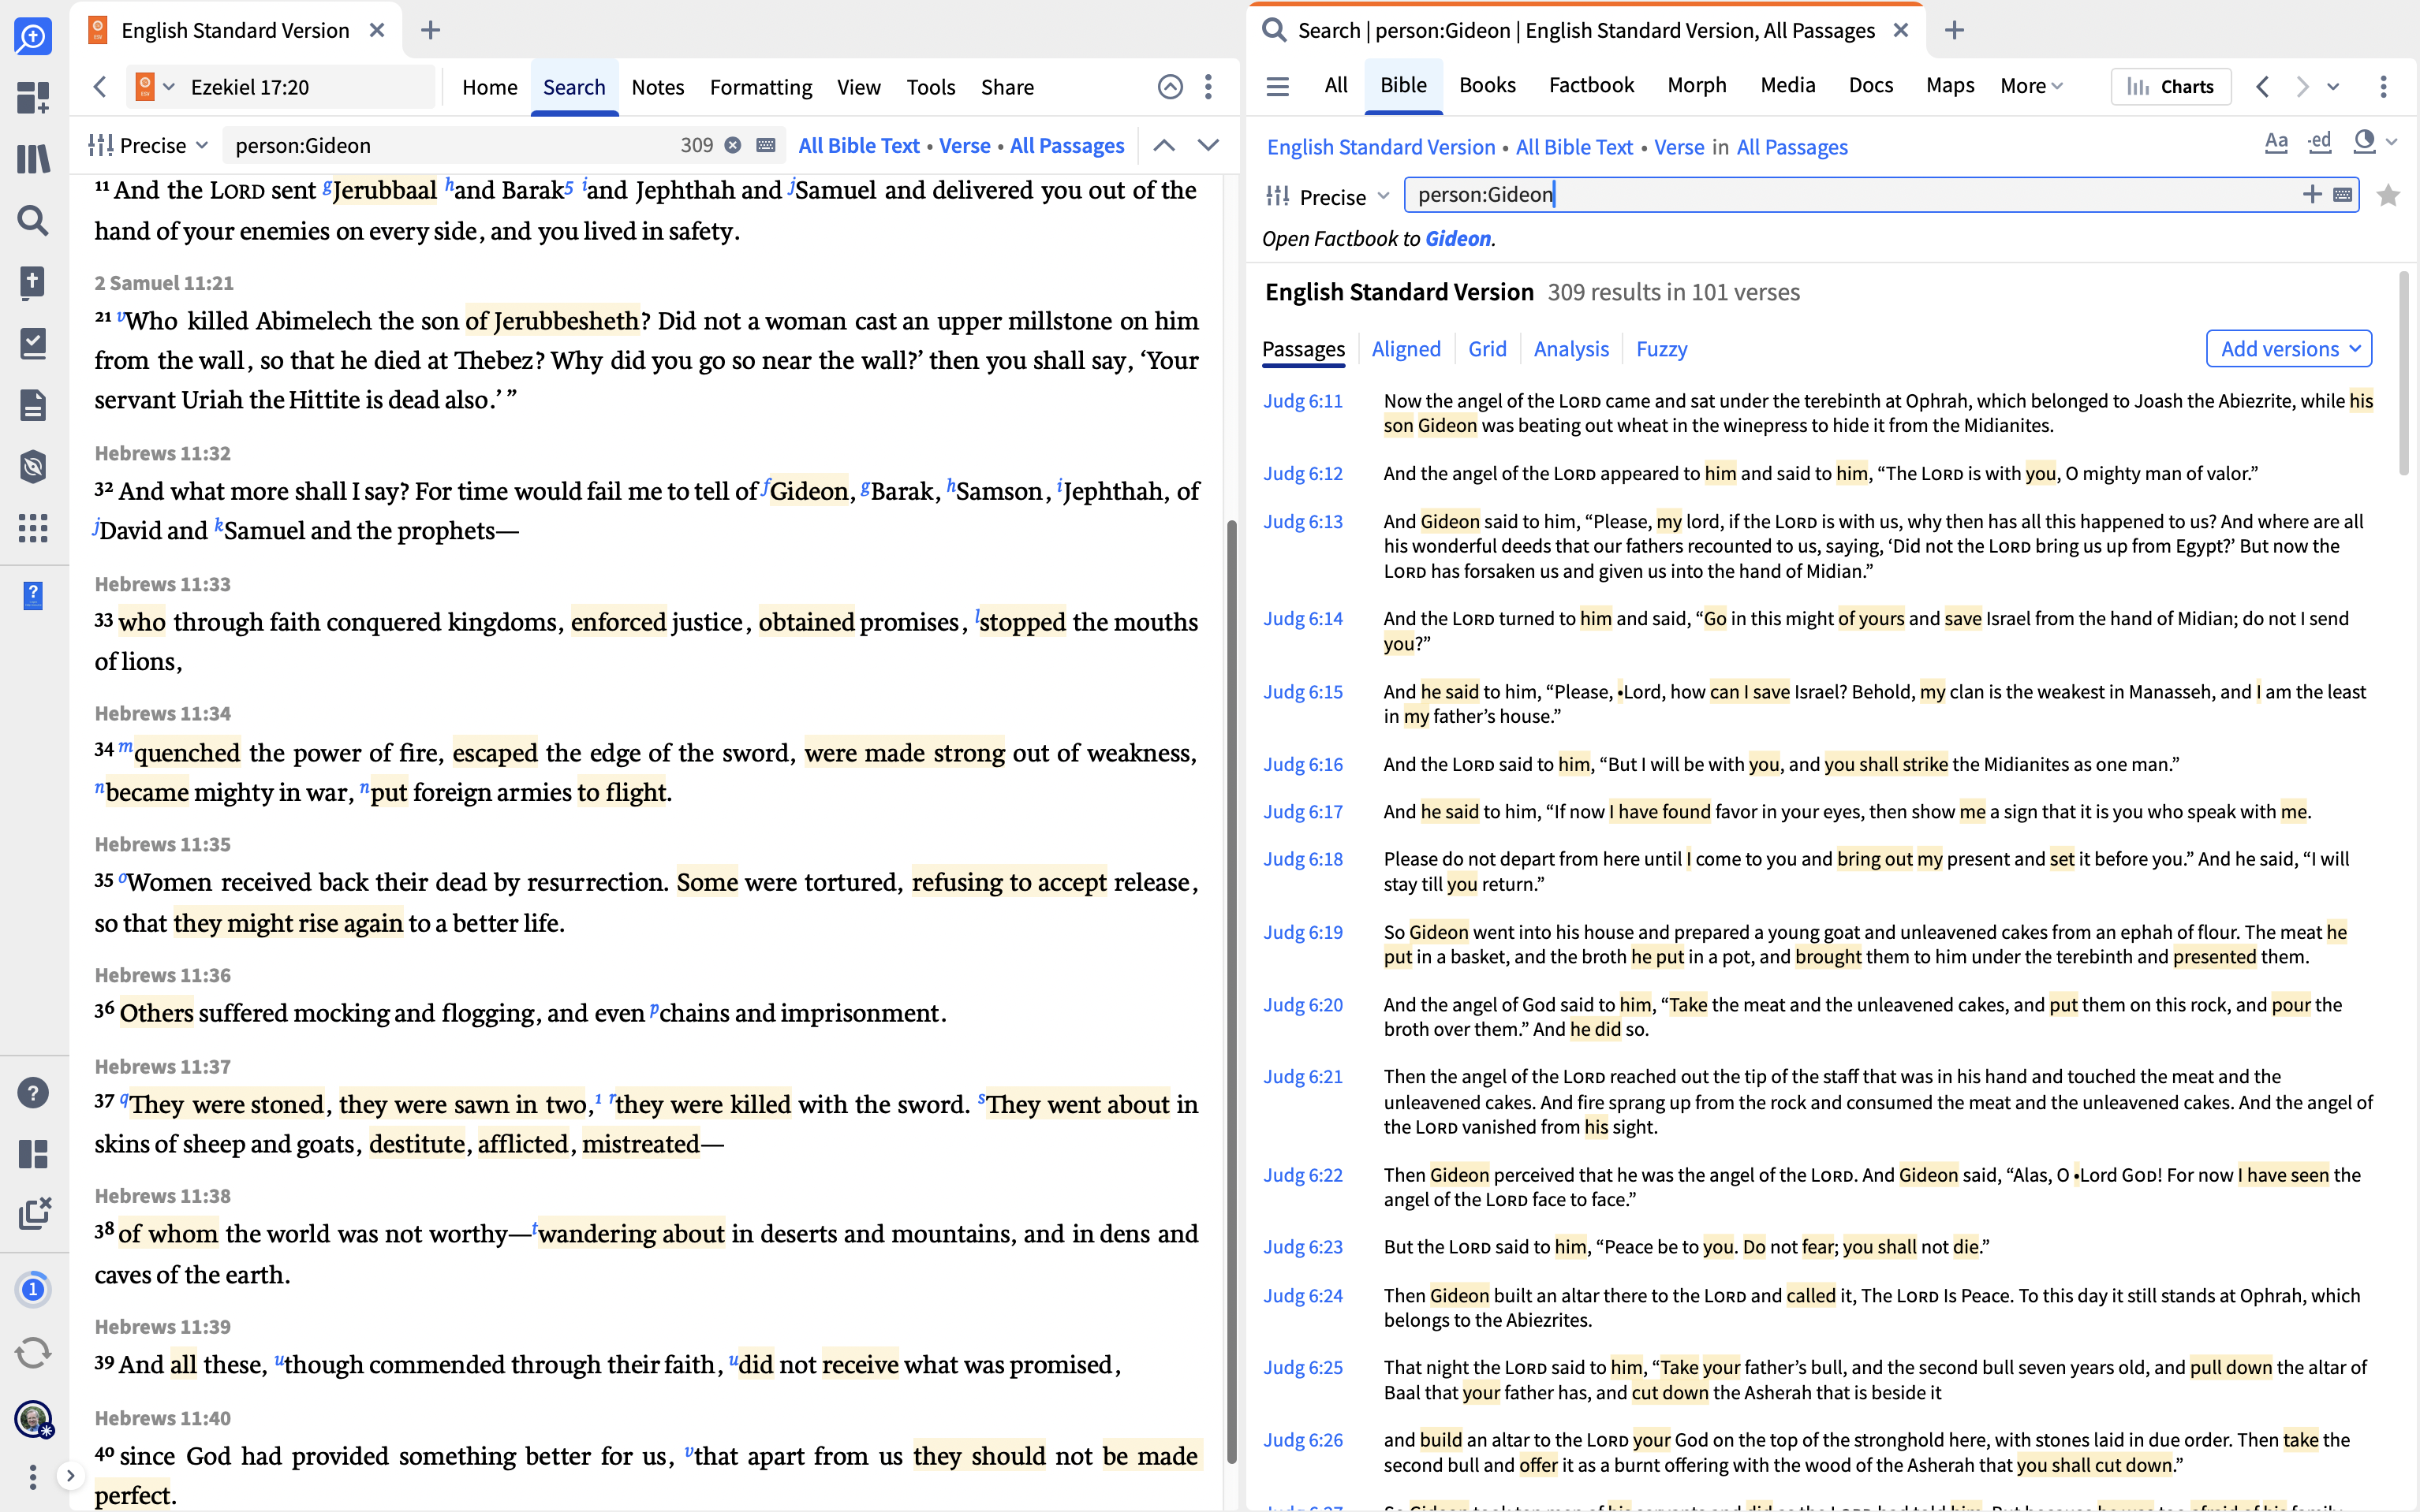2420x1512 pixels.
Task: Open the Judg 6:19 verse link
Action: coord(1302,932)
